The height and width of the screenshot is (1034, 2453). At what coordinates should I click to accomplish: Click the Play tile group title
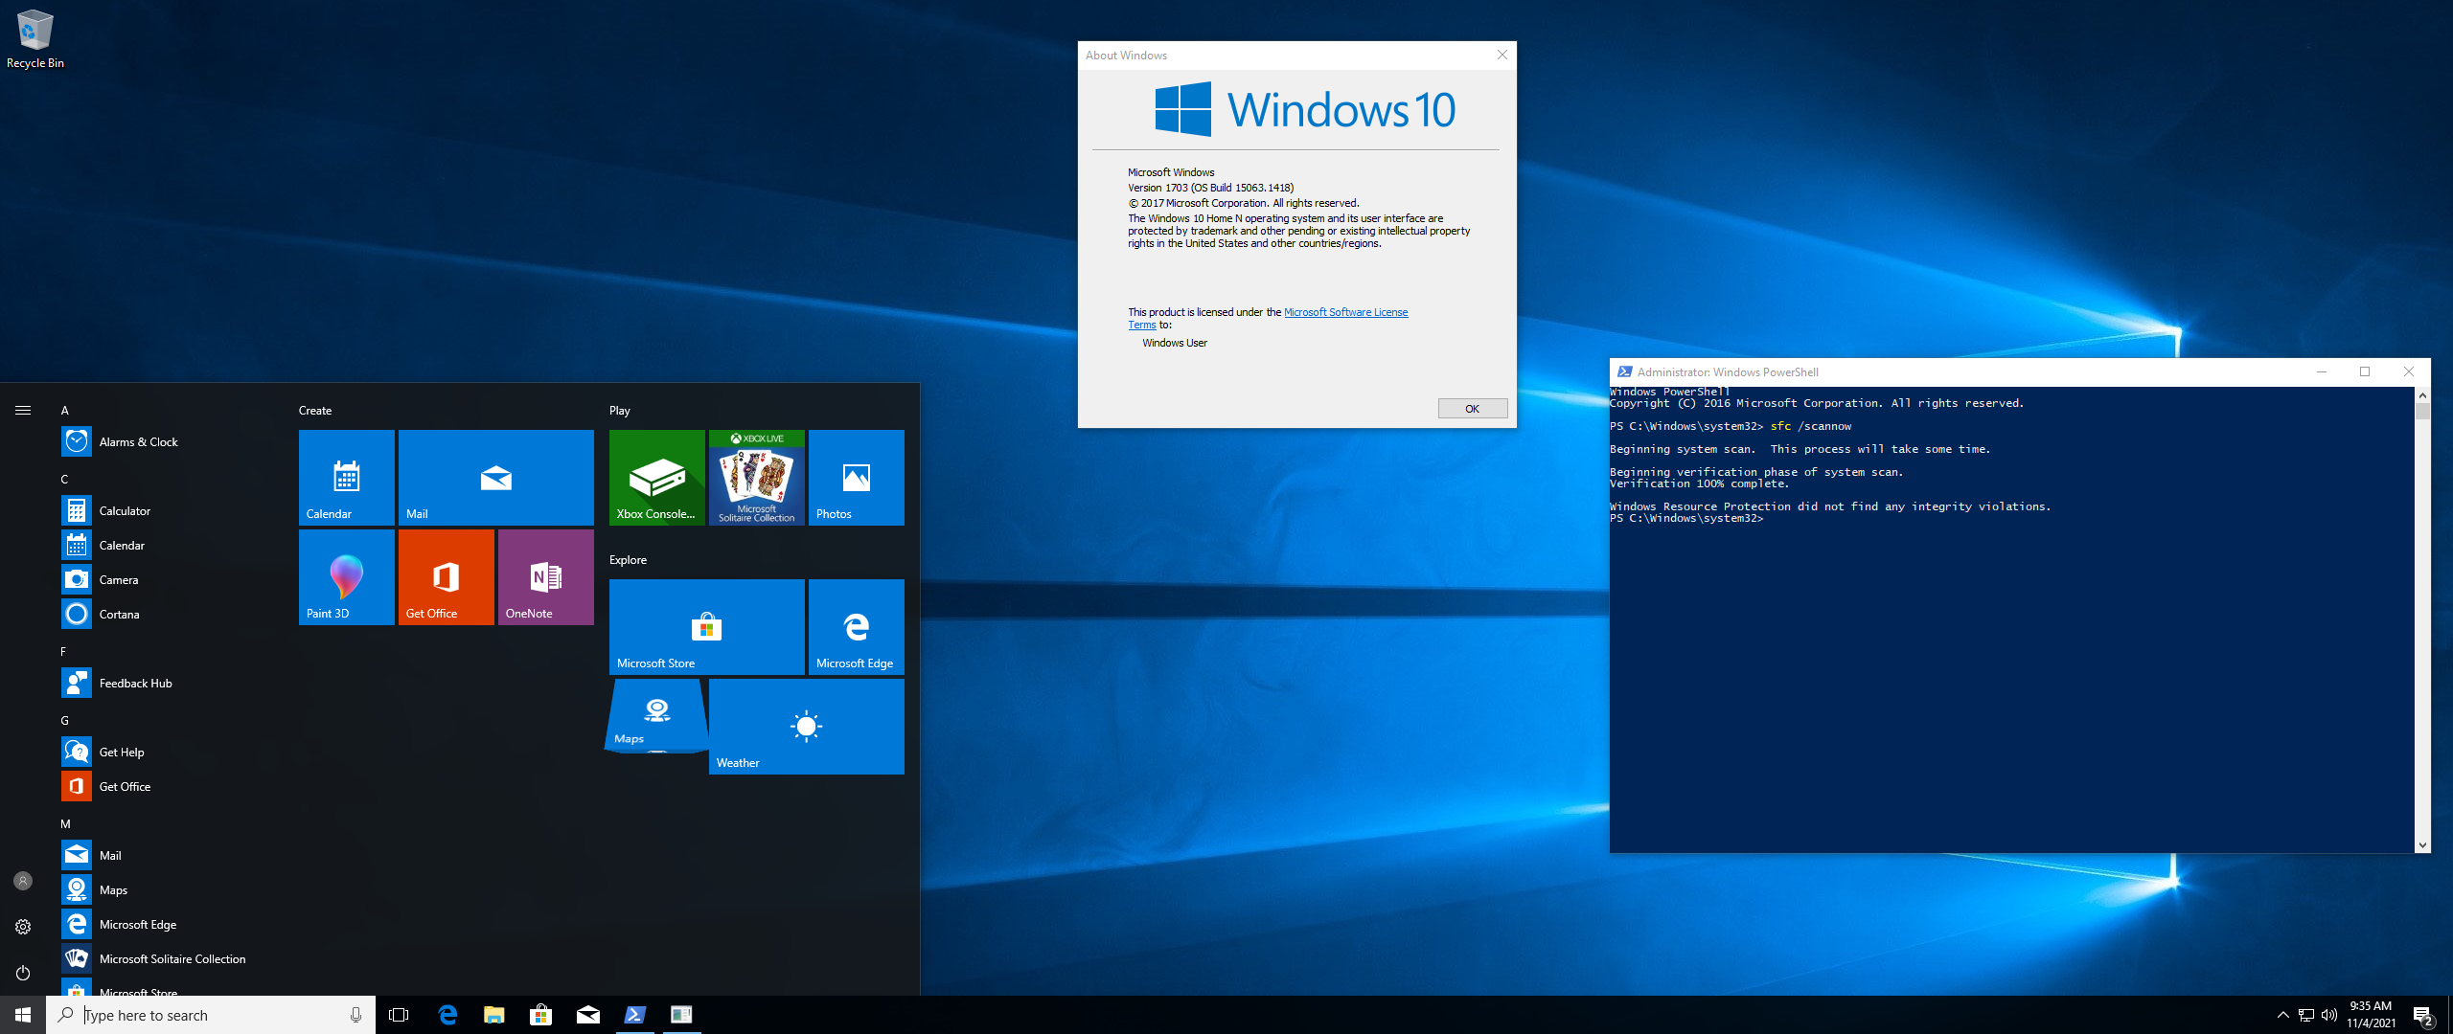[x=620, y=411]
